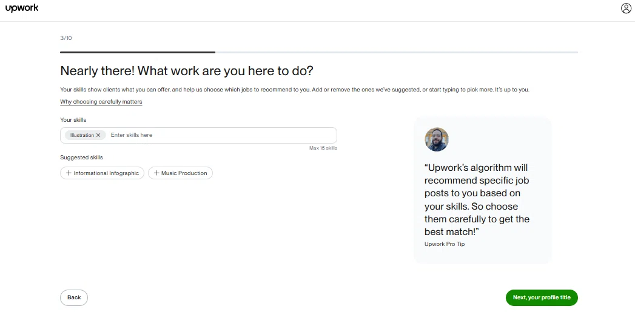The width and height of the screenshot is (635, 312).
Task: Open the user account profile icon
Action: (x=626, y=8)
